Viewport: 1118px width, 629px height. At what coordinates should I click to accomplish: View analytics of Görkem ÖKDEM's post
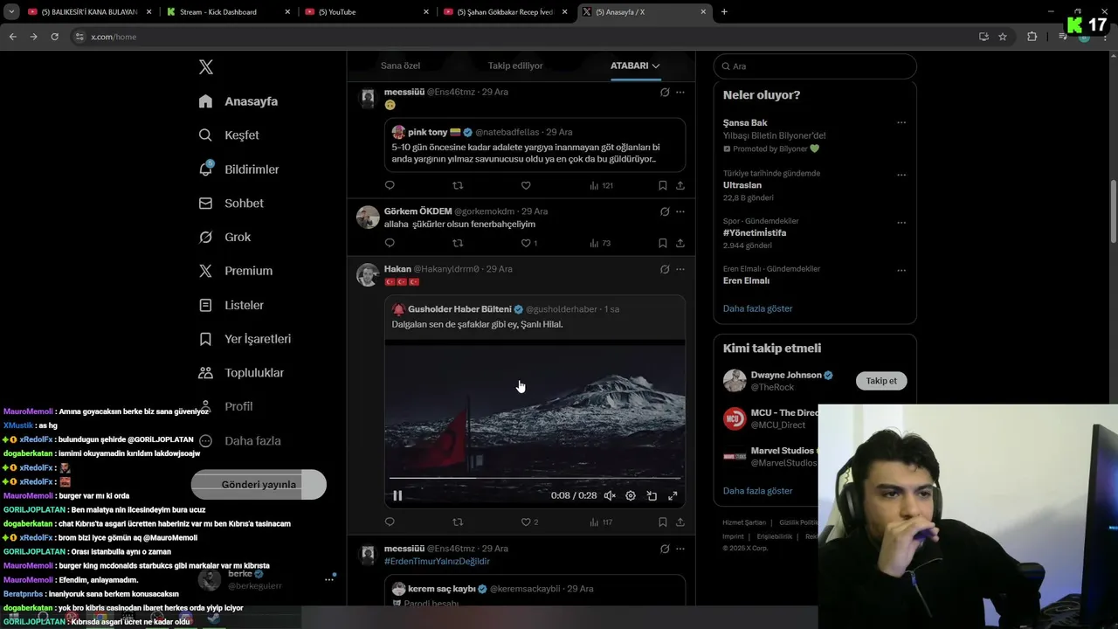[x=600, y=243]
